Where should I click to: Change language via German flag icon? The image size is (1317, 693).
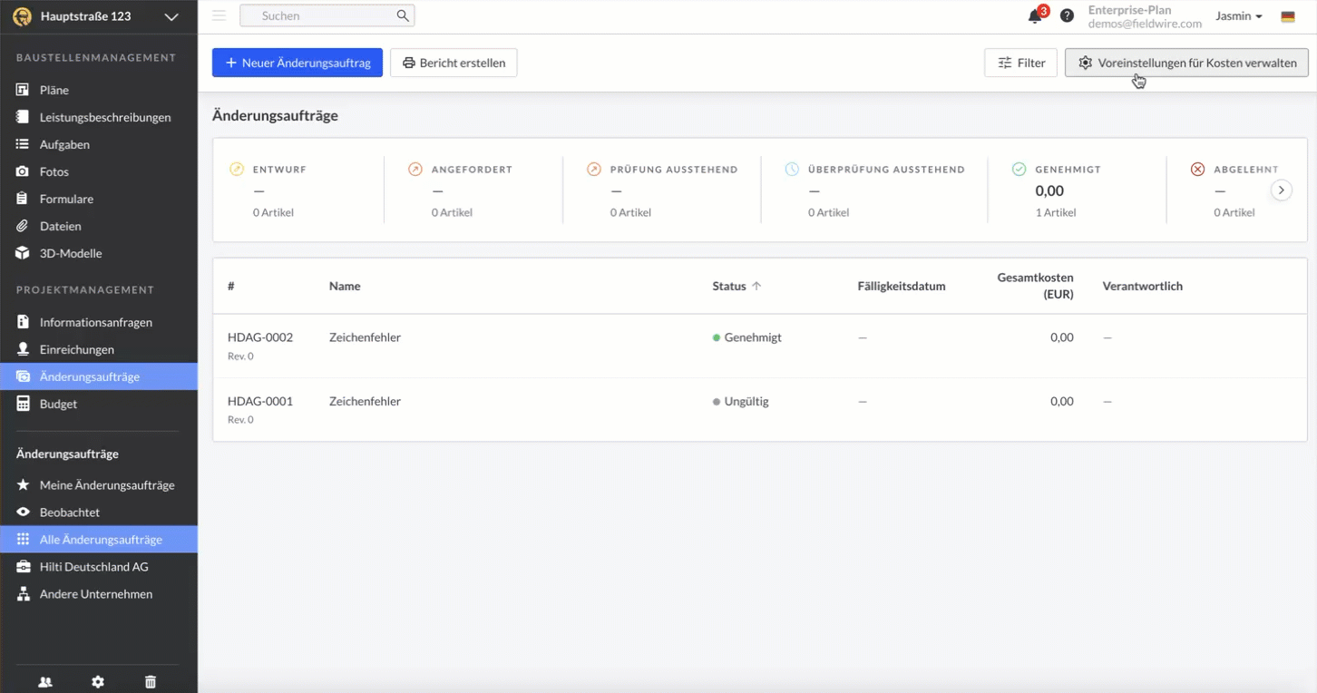tap(1288, 16)
